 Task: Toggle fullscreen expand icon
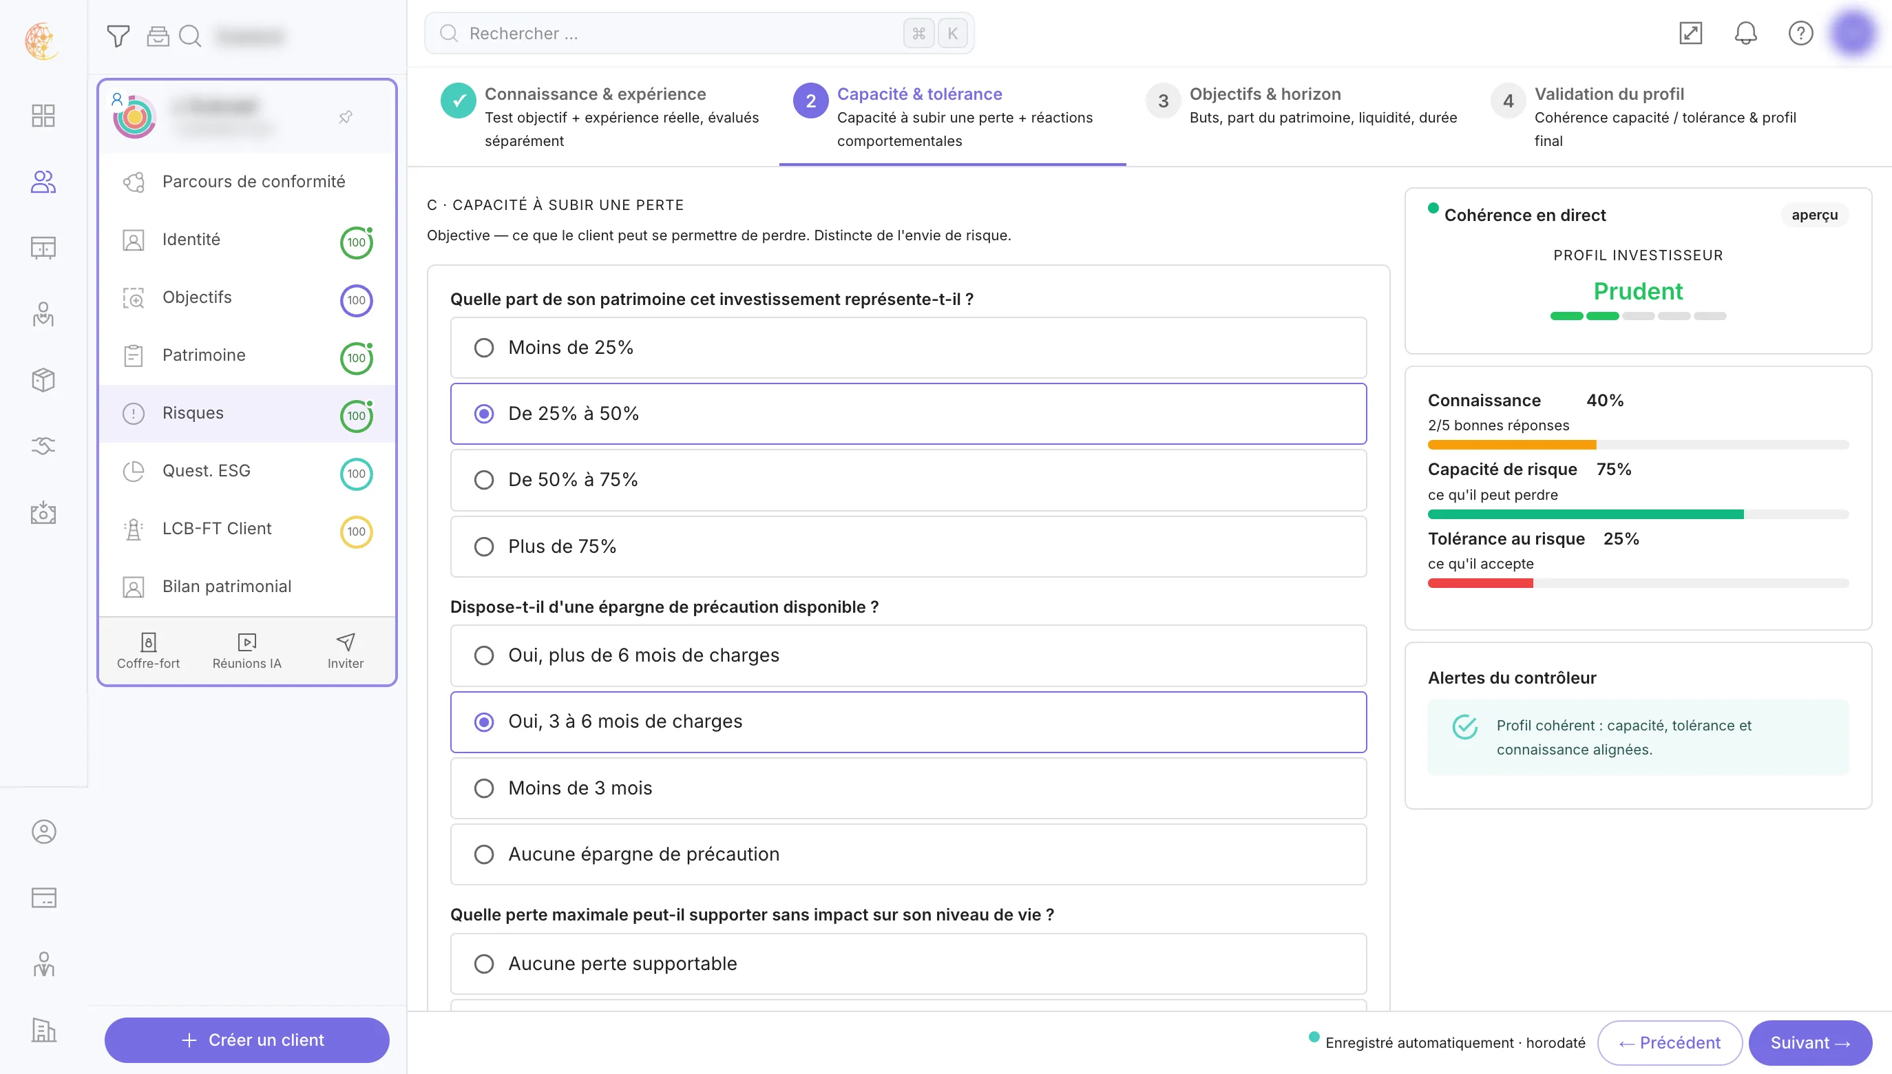(x=1690, y=33)
